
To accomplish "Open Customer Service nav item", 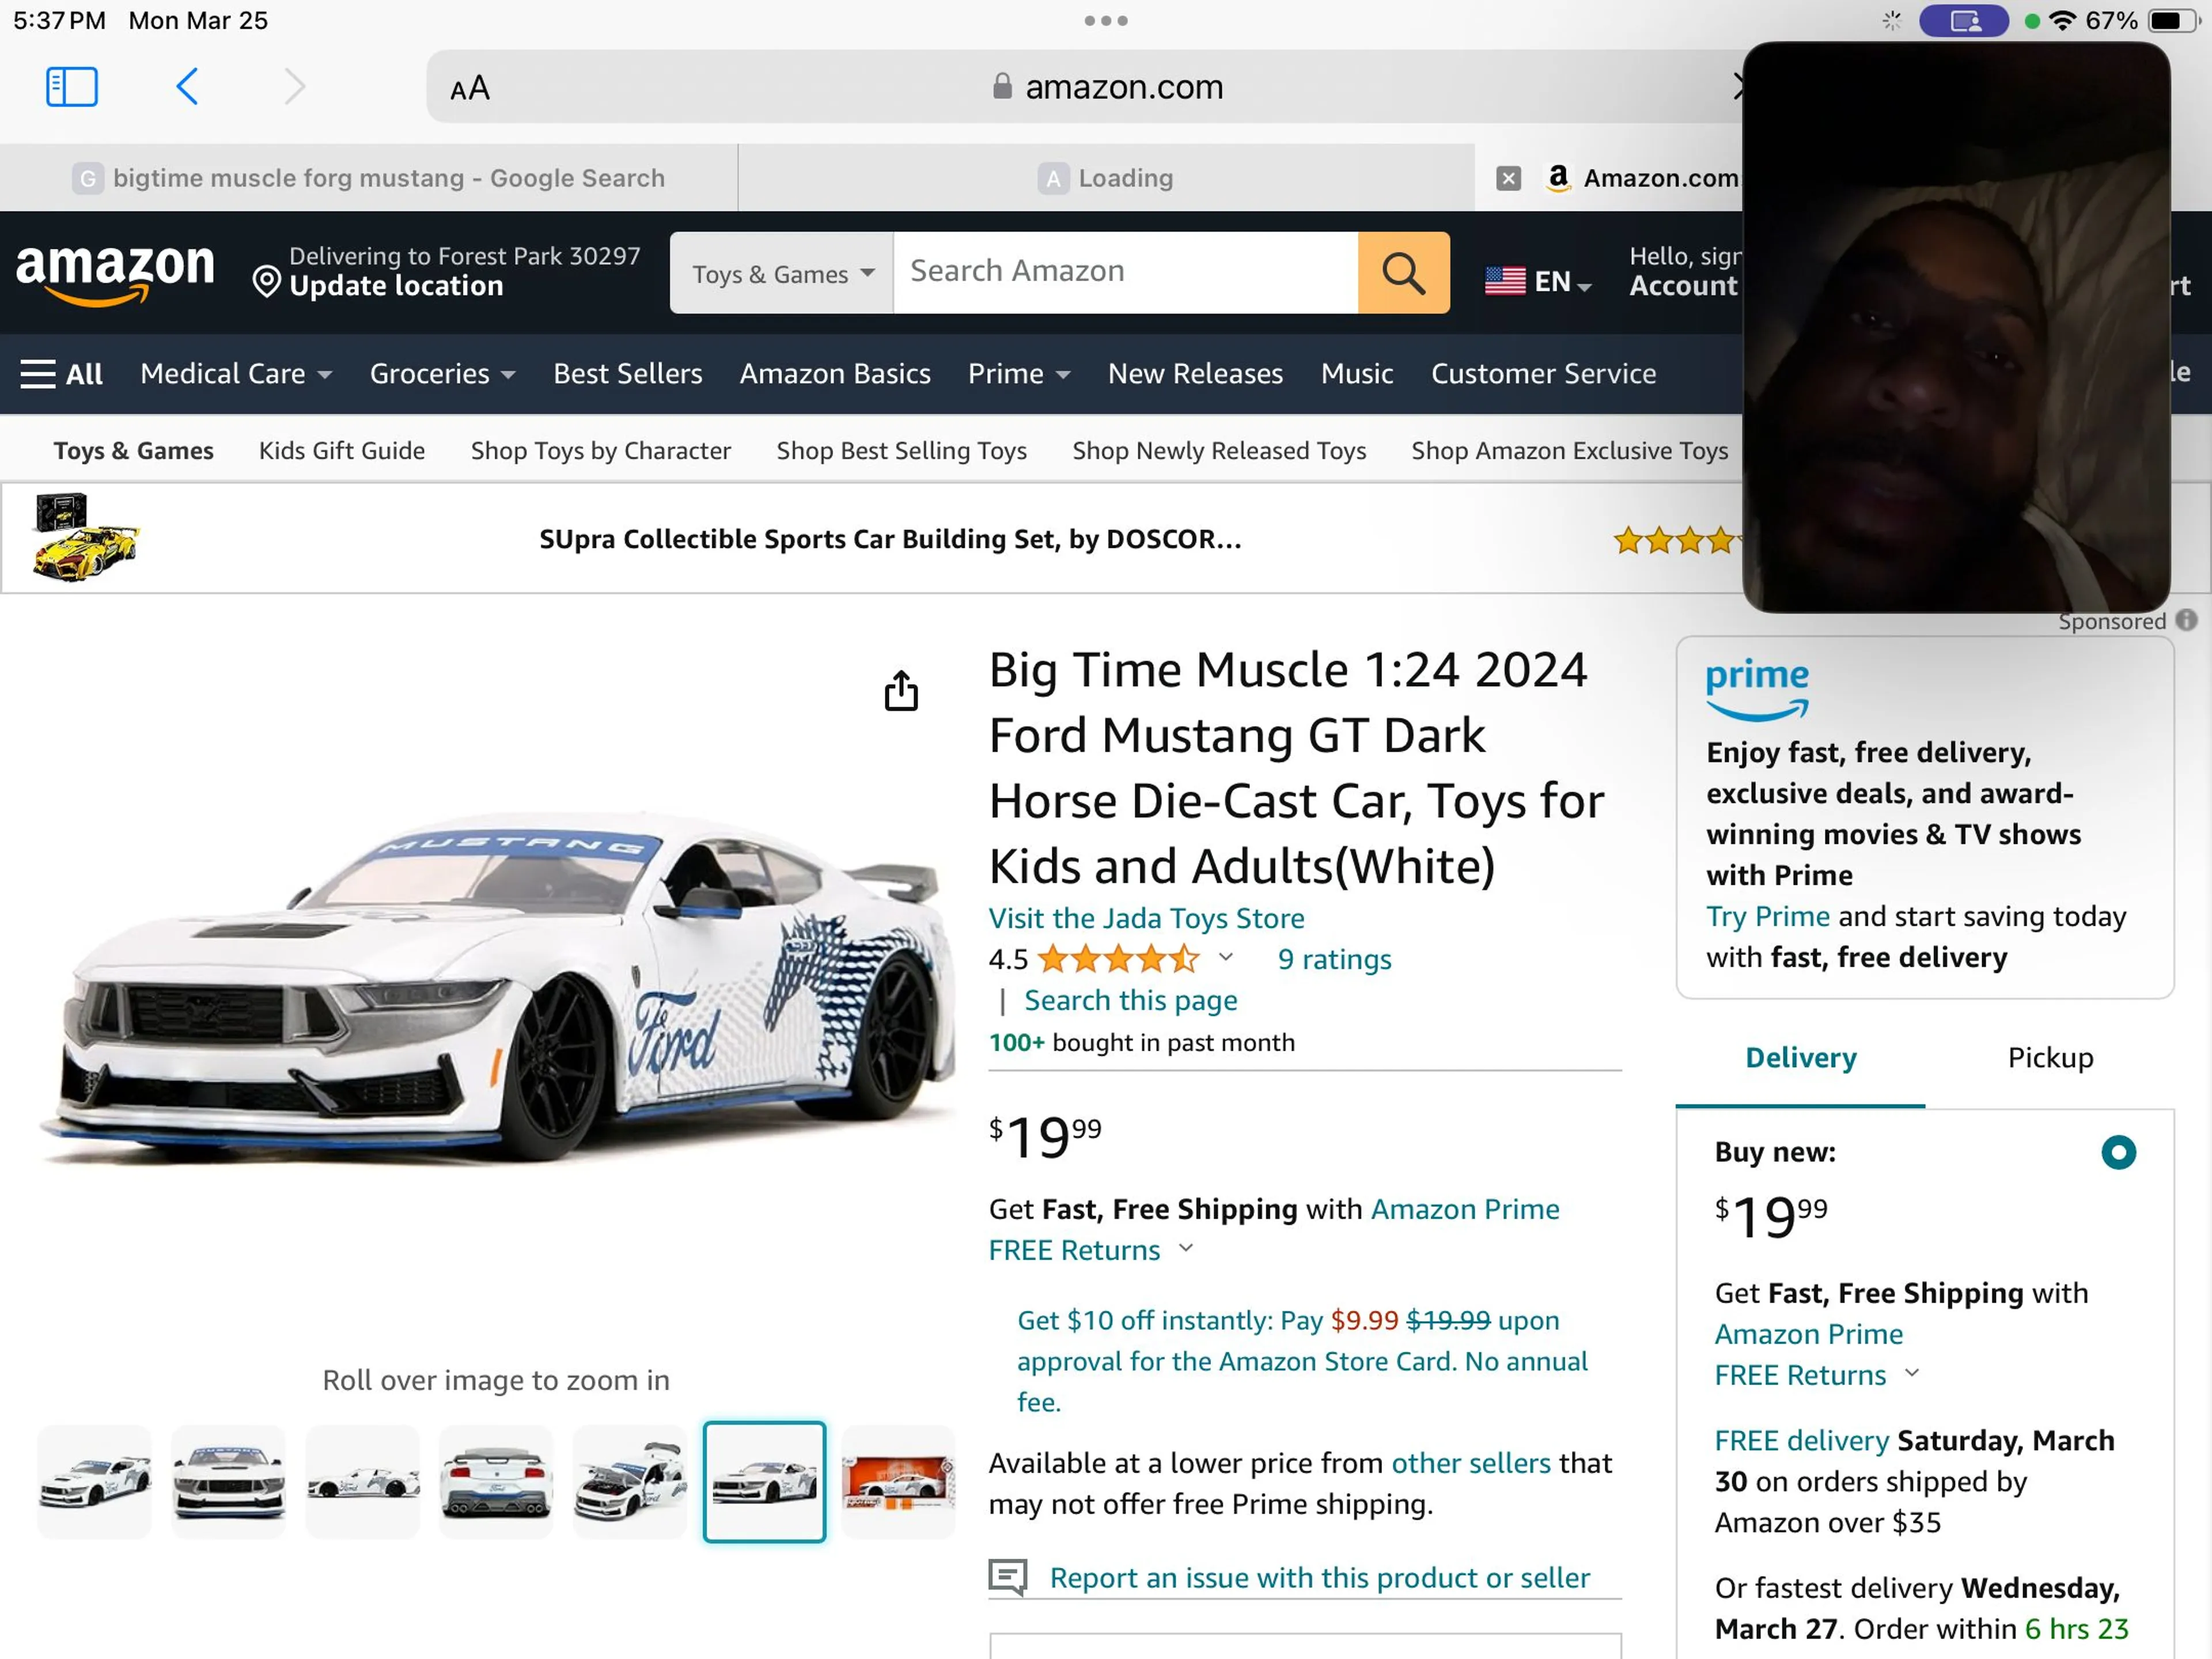I will [1543, 374].
